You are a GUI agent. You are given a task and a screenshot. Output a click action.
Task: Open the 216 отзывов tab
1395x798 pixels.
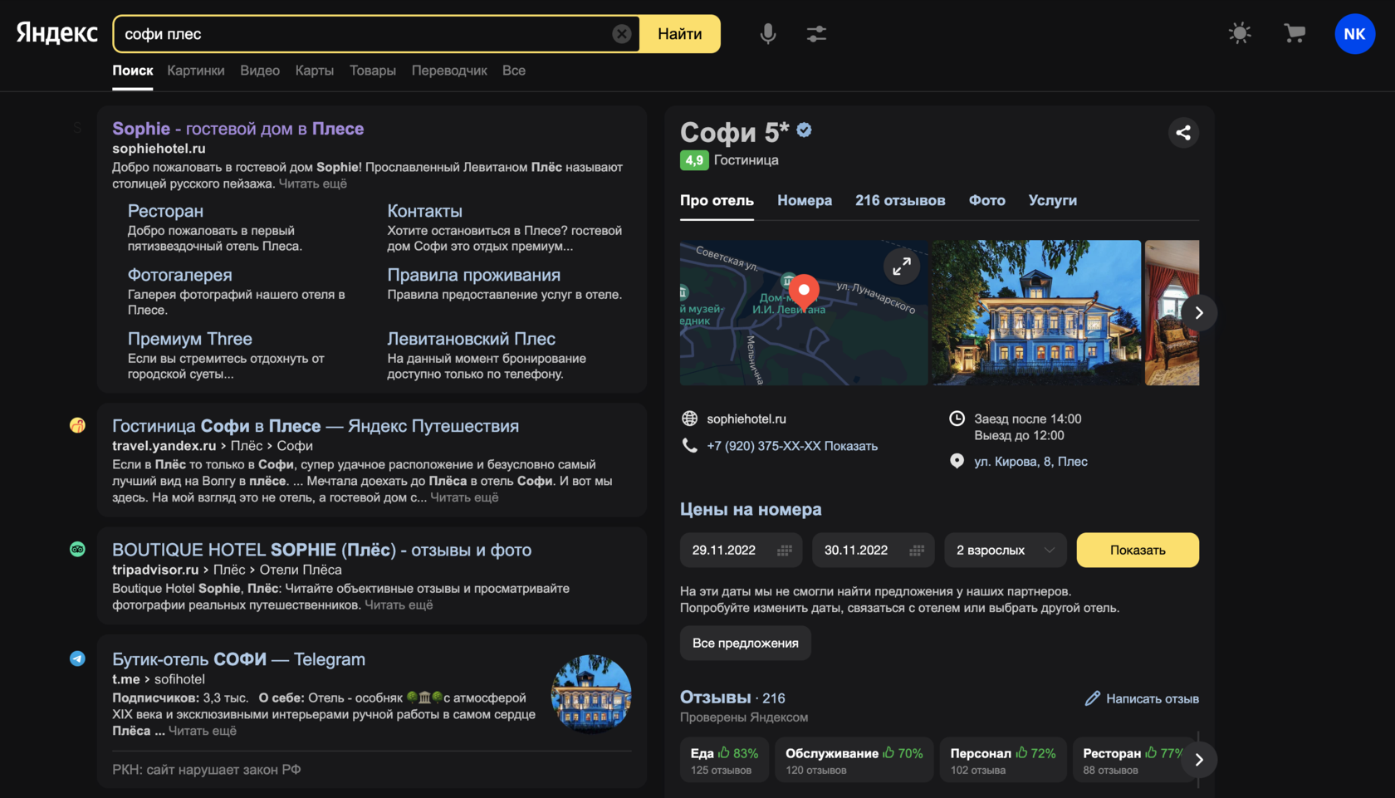pos(900,200)
